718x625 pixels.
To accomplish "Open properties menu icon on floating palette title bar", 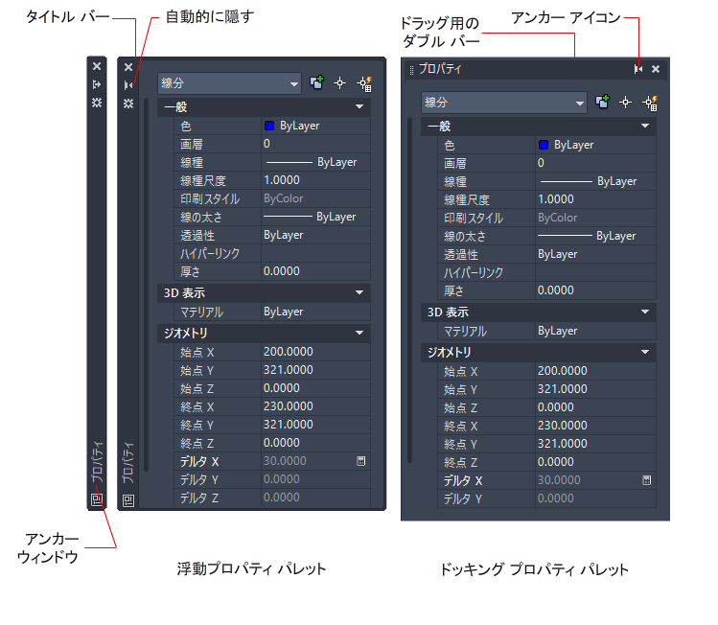I will click(128, 104).
